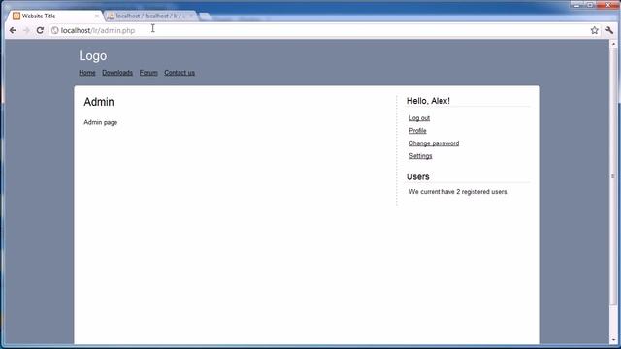Image resolution: width=621 pixels, height=349 pixels.
Task: Click the browser forward arrow
Action: tap(26, 30)
